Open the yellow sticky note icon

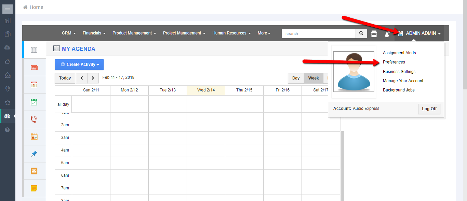[x=34, y=188]
